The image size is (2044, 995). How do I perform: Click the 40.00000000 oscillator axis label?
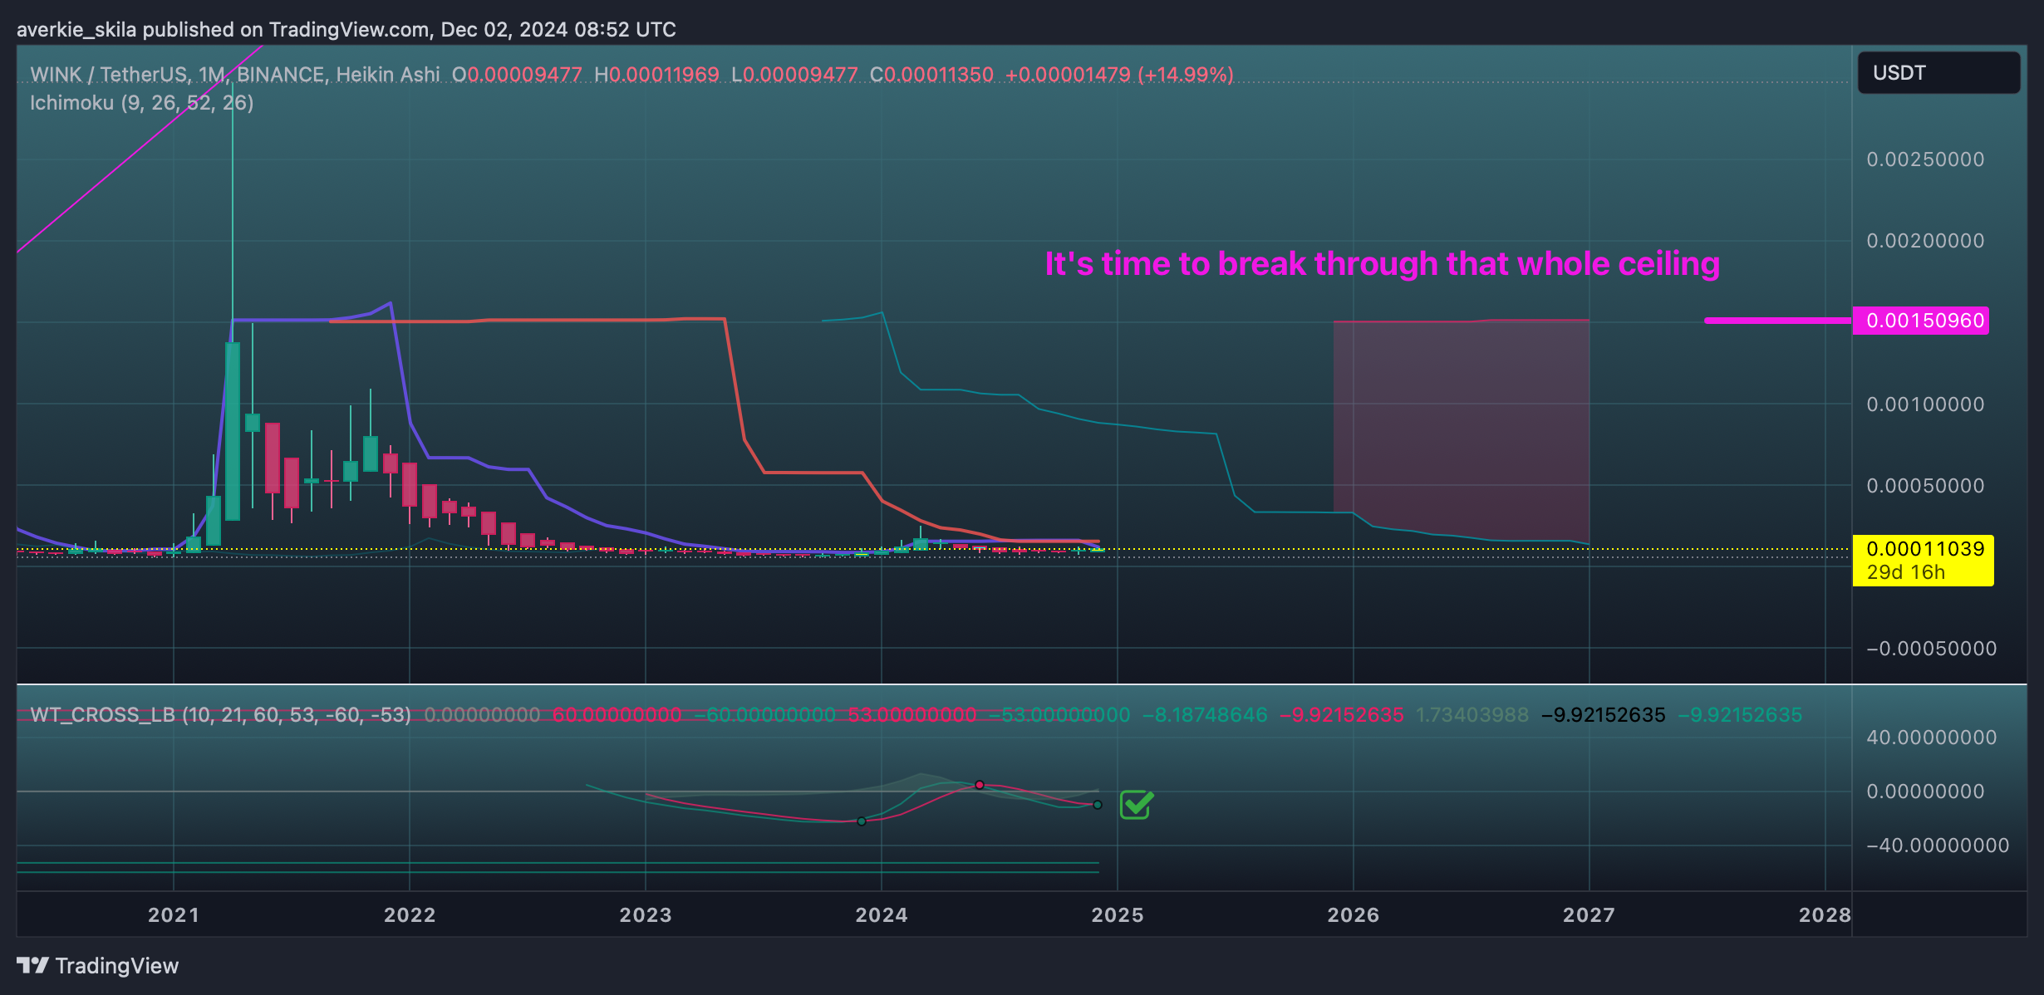[x=1931, y=738]
